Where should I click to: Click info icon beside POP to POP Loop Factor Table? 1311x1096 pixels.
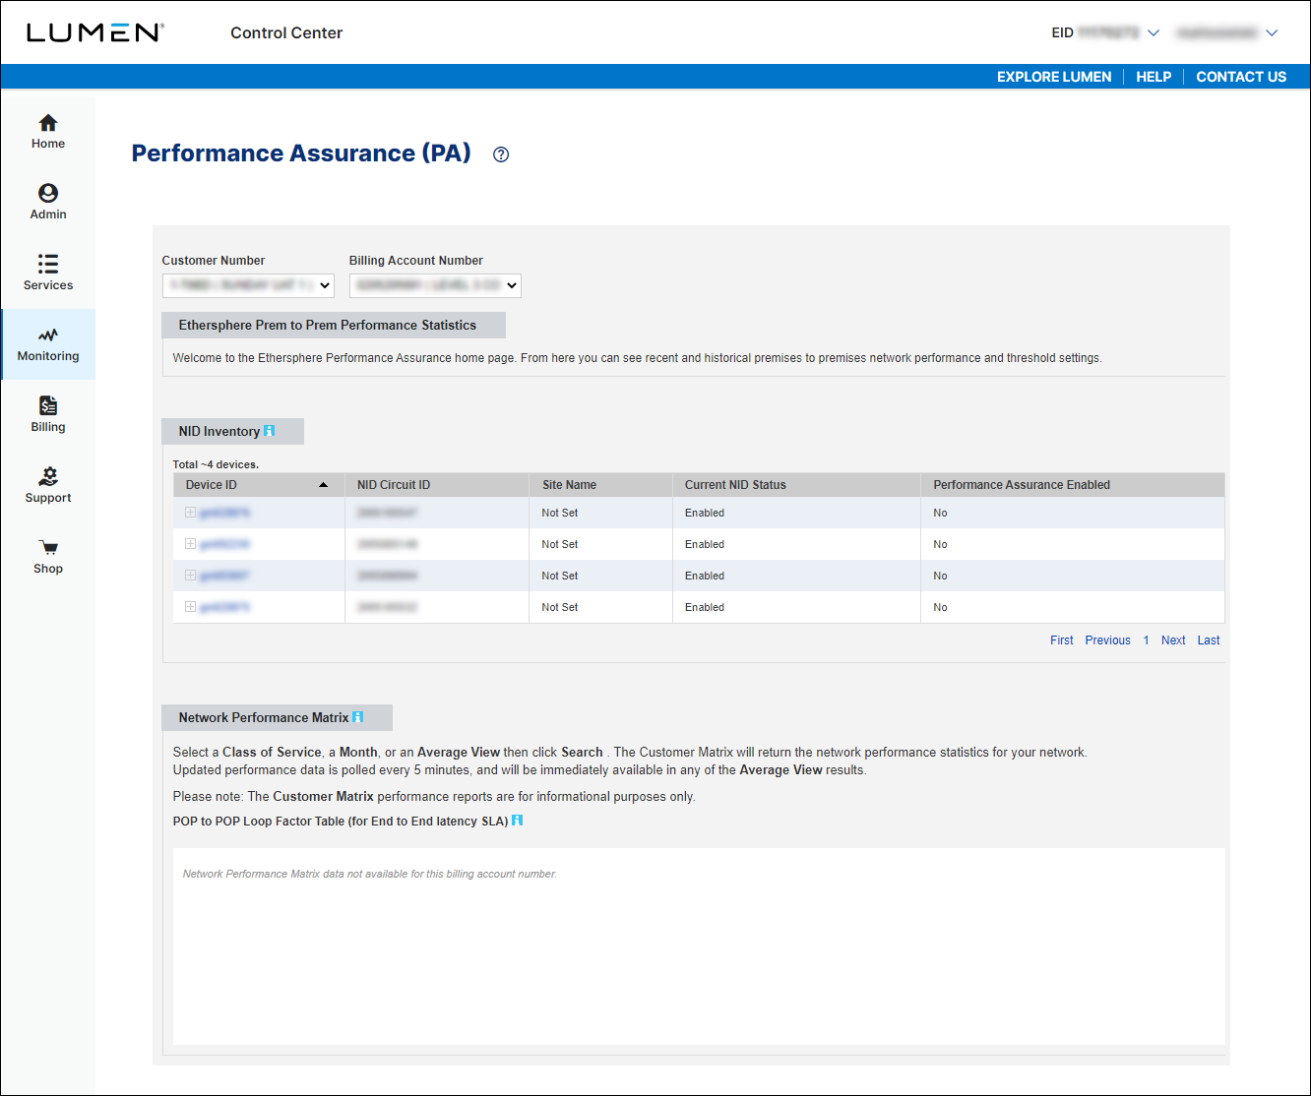click(518, 821)
